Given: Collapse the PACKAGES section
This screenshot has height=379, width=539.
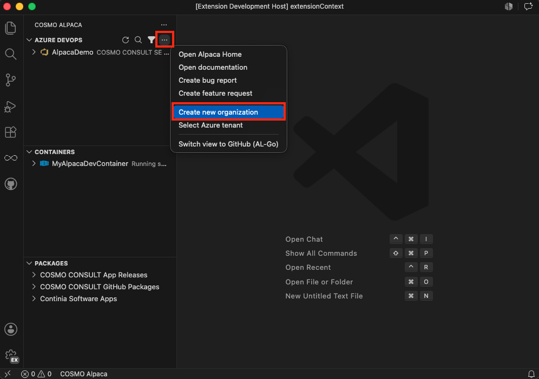Looking at the screenshot, I should [x=29, y=263].
